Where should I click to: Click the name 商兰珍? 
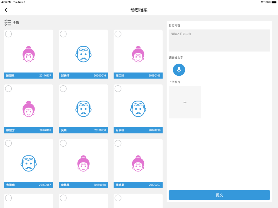pyautogui.click(x=120, y=76)
